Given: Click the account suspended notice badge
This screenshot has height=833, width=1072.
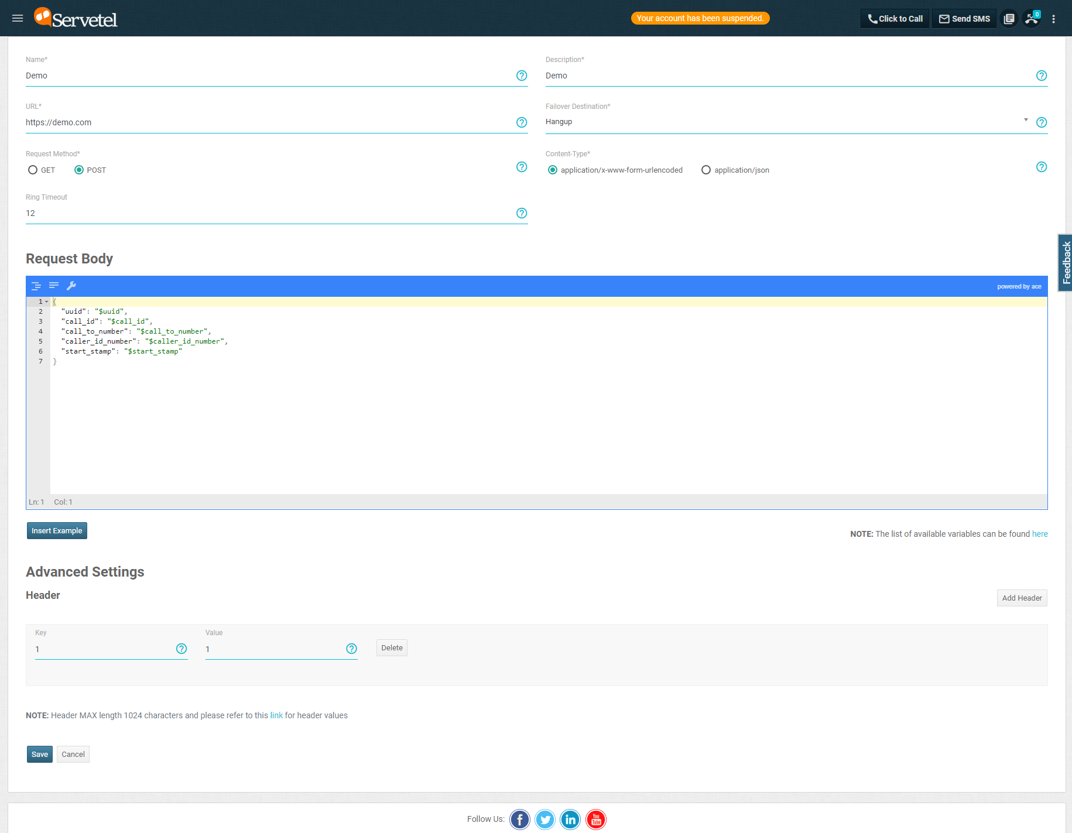Looking at the screenshot, I should pos(700,18).
